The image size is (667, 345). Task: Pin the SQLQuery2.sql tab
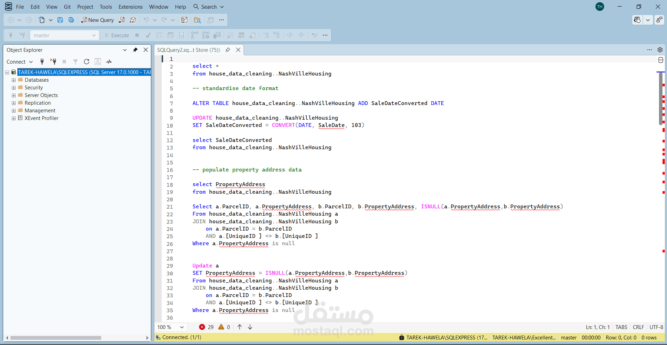[x=228, y=50]
